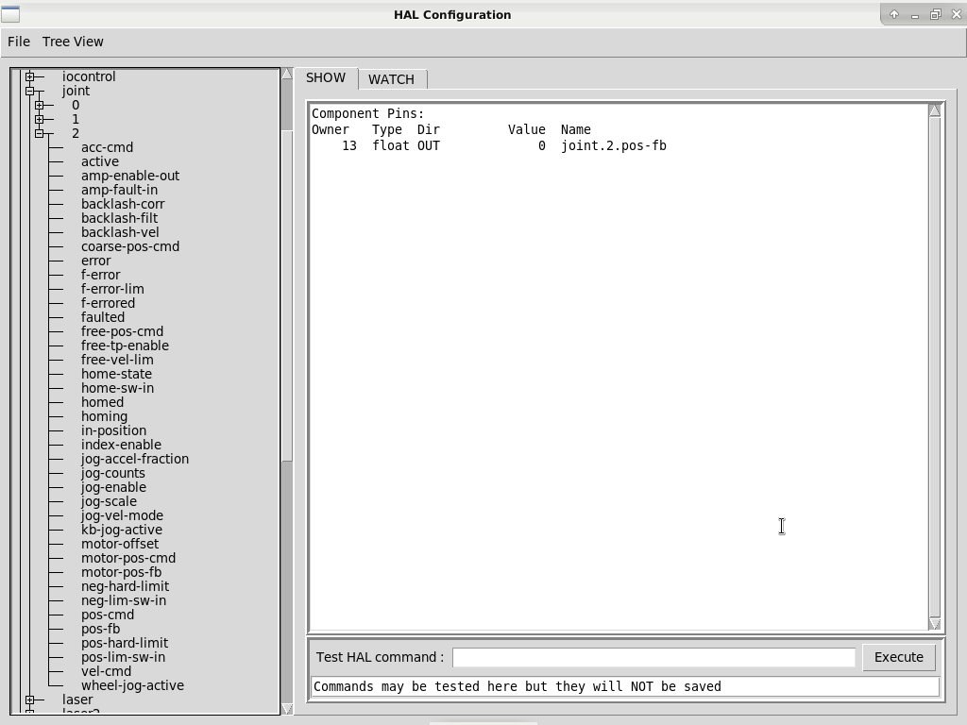Select free-tp-enable pin

click(x=125, y=346)
